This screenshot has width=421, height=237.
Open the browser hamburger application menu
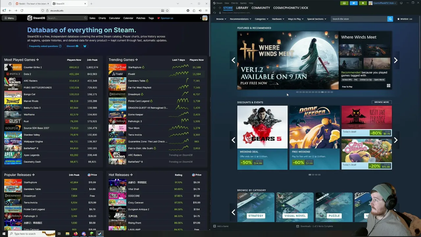[206, 11]
